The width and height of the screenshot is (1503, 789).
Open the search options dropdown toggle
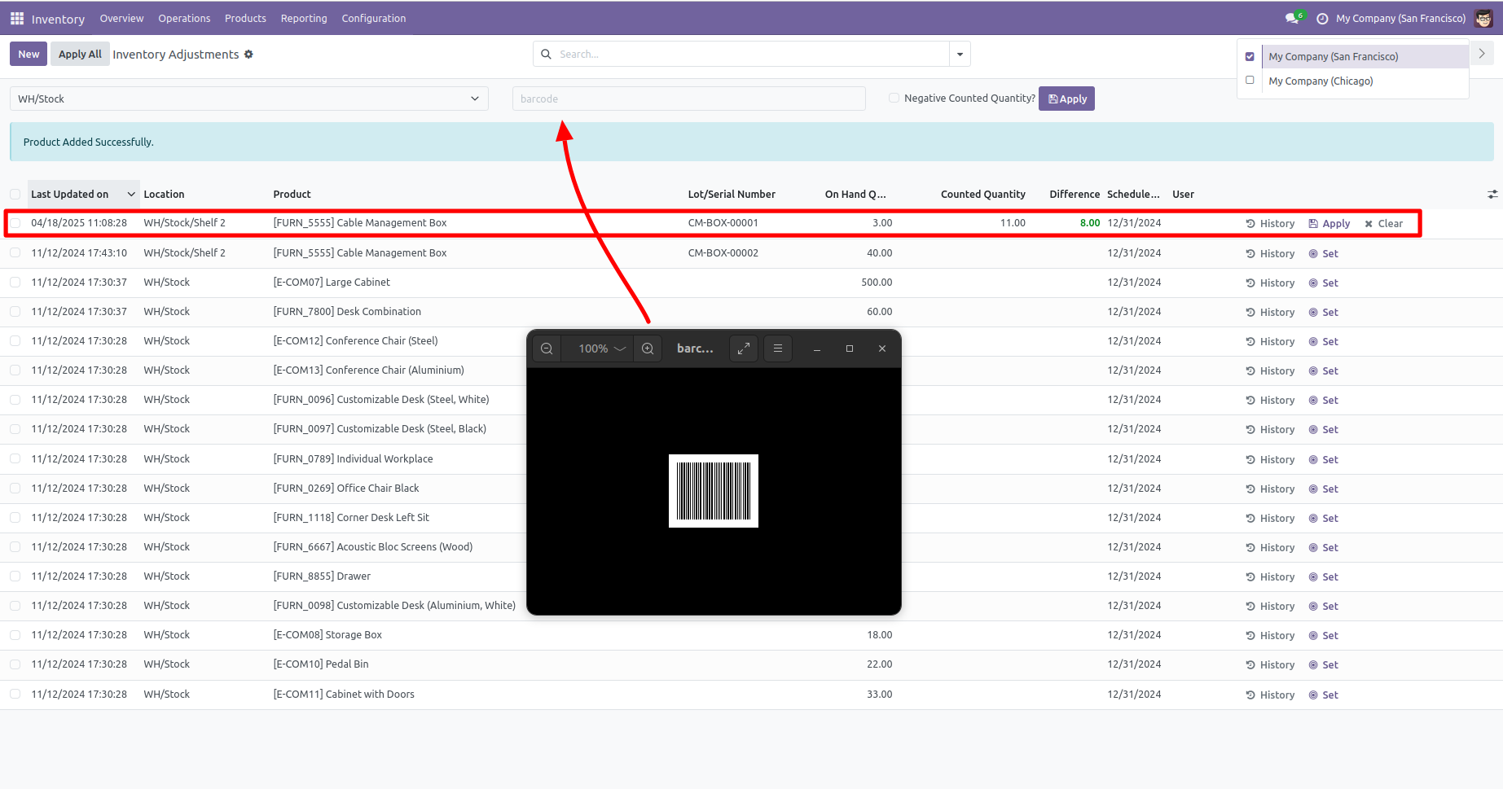960,55
